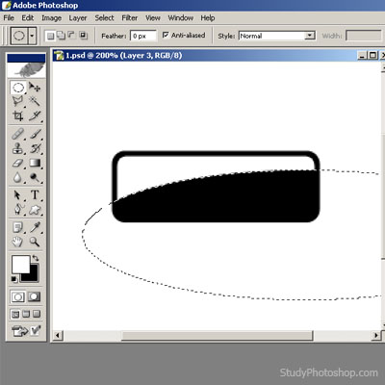The image size is (385, 385).
Task: Click the horizontal scrollbar thumb
Action: 217,336
